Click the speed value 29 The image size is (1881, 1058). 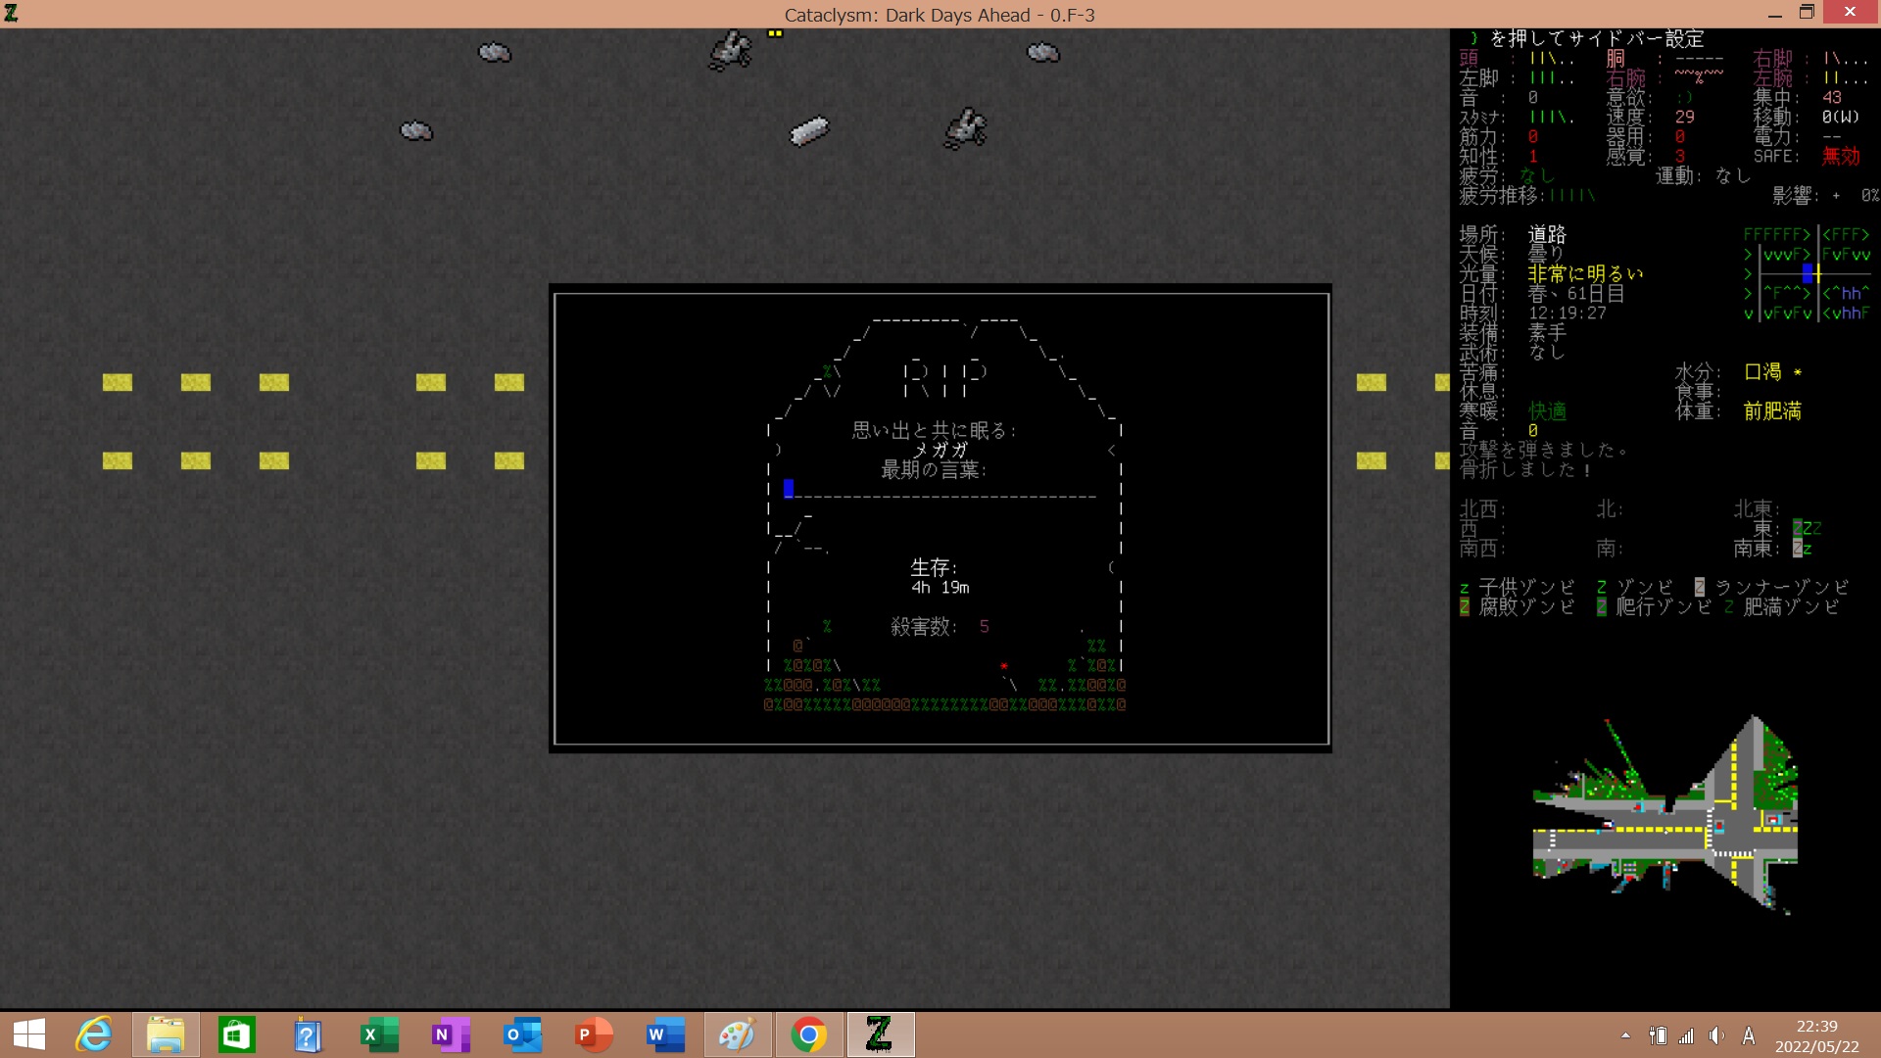pos(1684,117)
